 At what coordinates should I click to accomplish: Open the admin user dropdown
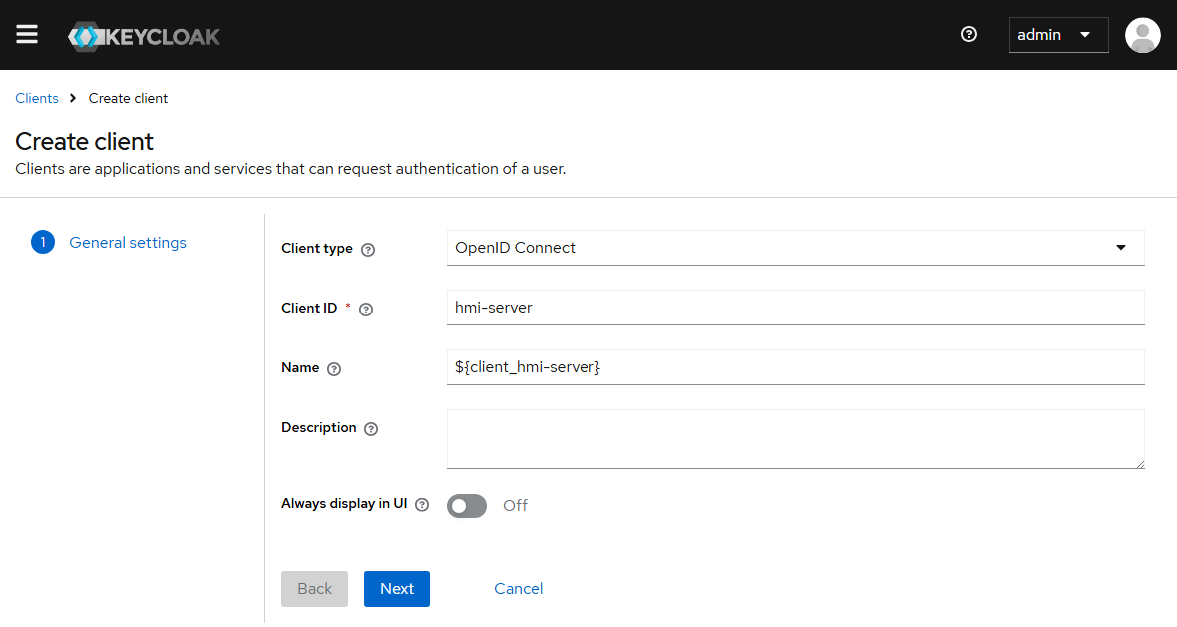[1058, 35]
